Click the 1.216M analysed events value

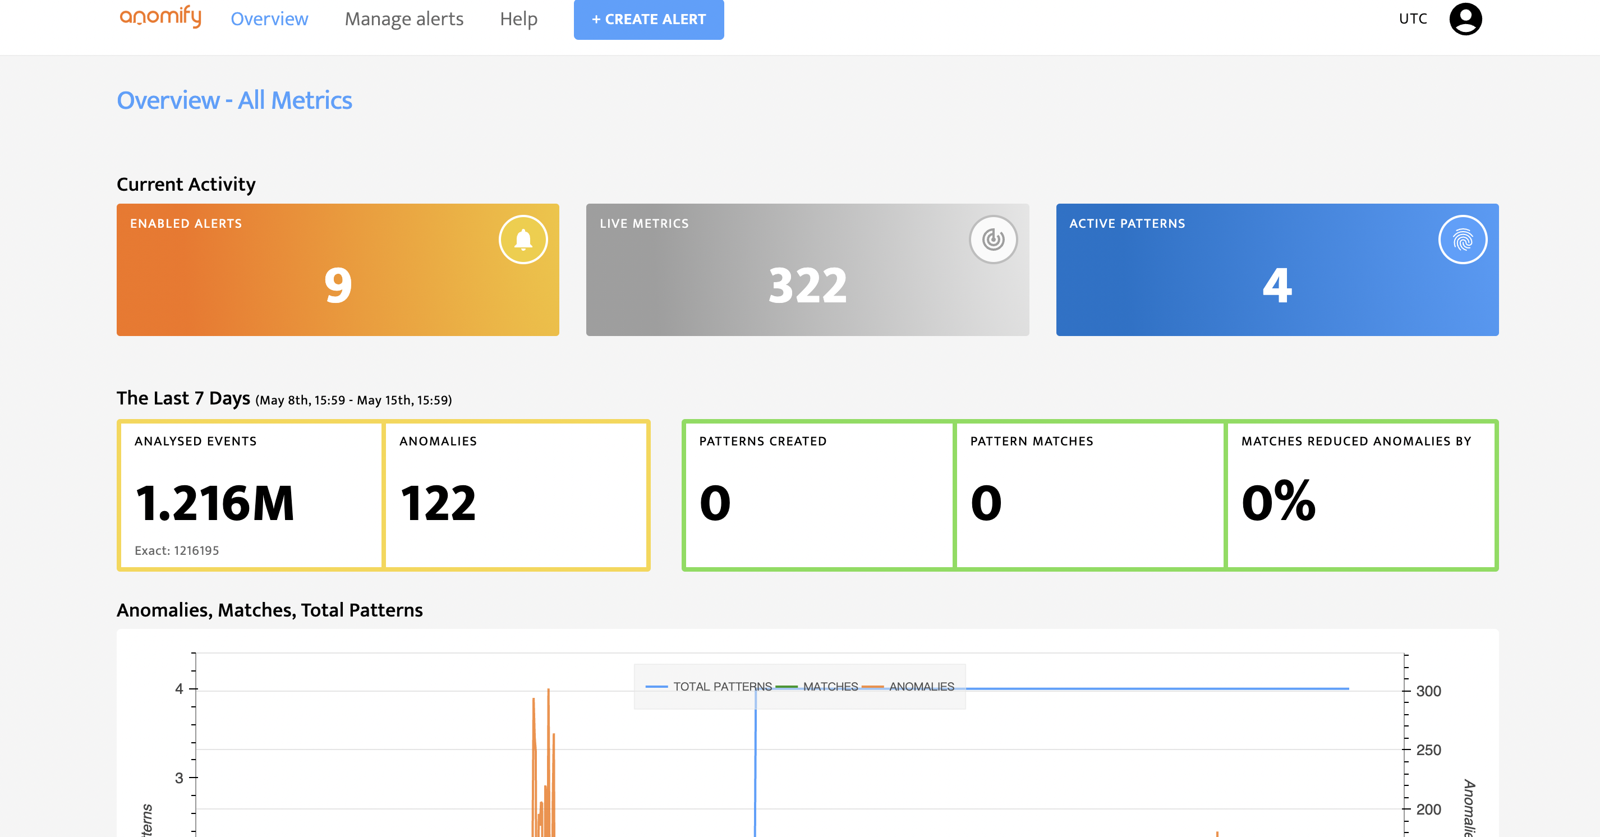[215, 502]
